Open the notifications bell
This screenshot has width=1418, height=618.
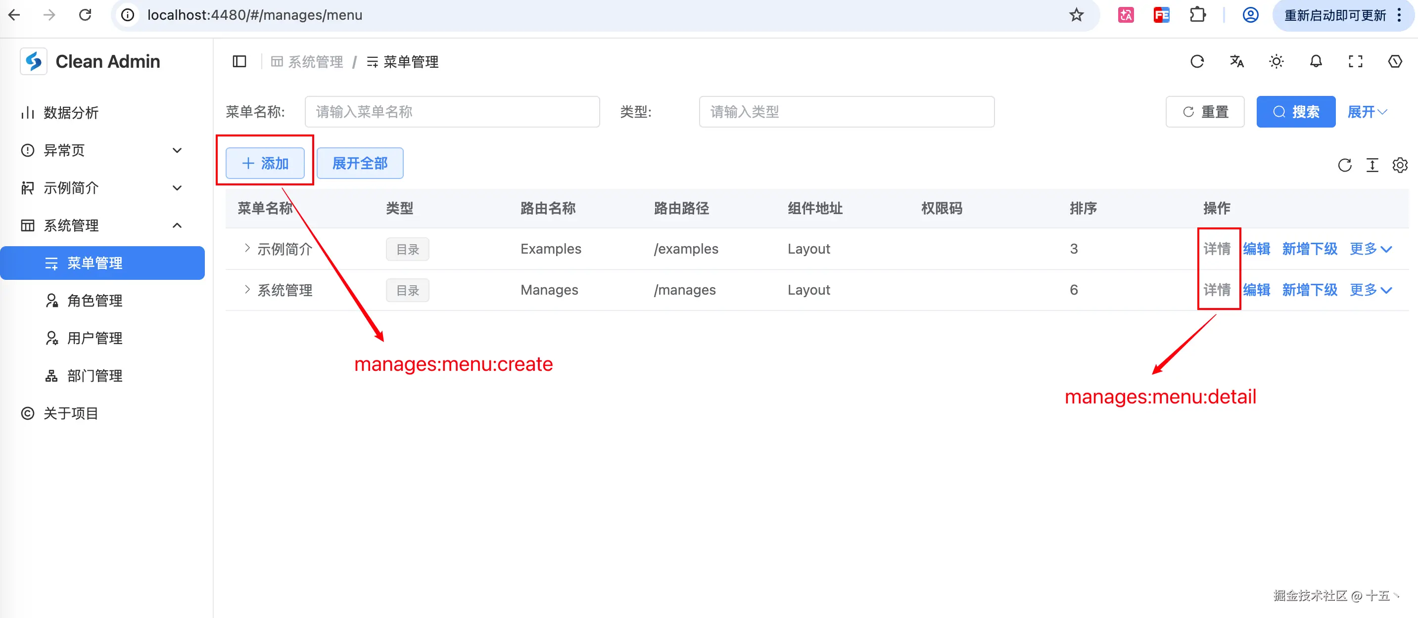pos(1316,62)
